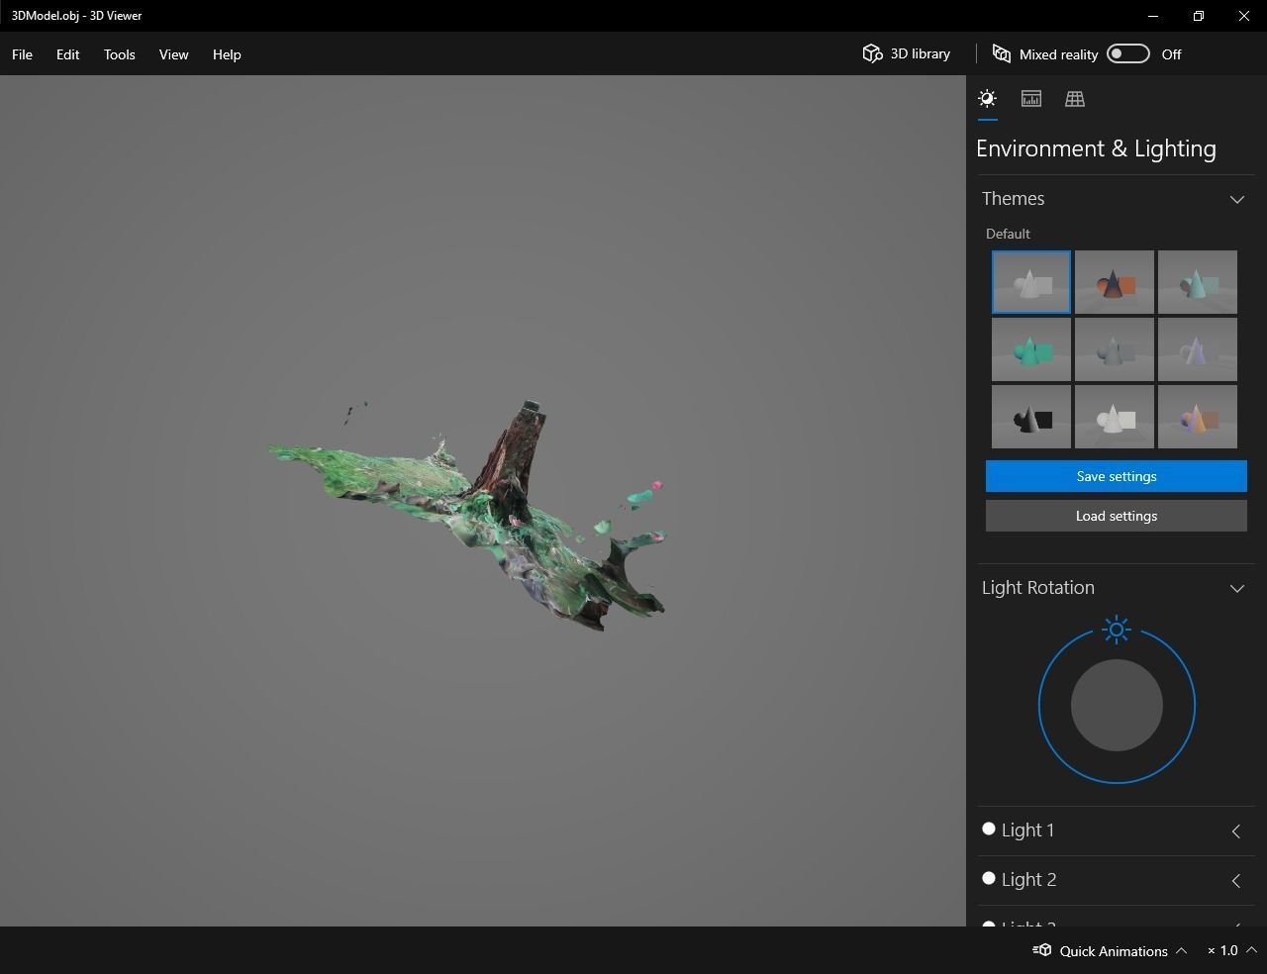Viewport: 1267px width, 974px height.
Task: Open the Edit menu
Action: coord(67,54)
